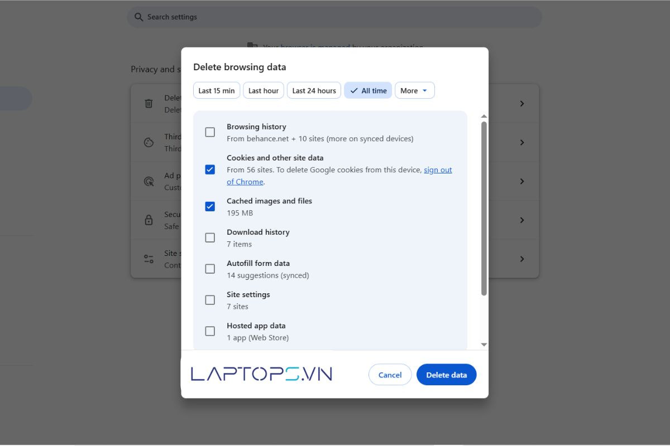Tick the Download history checkbox
The width and height of the screenshot is (670, 446).
pos(210,237)
